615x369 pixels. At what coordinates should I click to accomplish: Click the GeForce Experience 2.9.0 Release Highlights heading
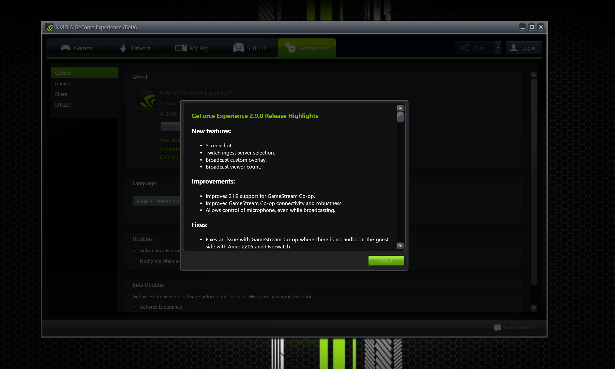pyautogui.click(x=255, y=116)
